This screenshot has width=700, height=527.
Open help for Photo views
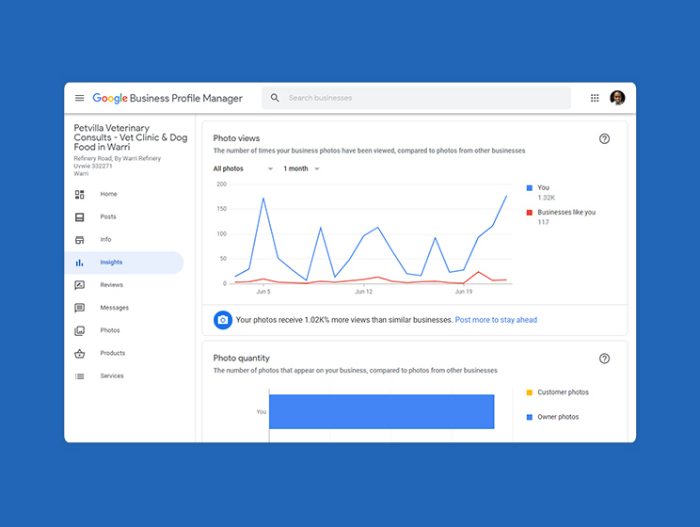[x=604, y=139]
